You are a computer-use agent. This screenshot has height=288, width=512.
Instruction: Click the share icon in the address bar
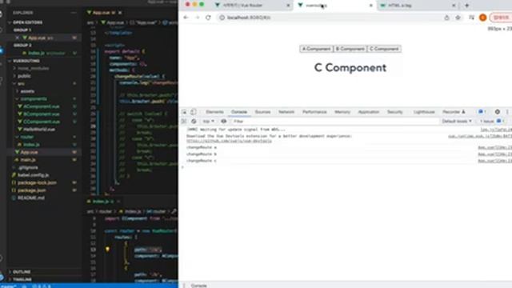coord(446,18)
